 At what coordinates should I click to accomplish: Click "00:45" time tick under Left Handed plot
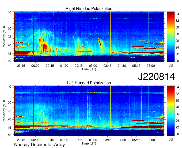click(50, 140)
